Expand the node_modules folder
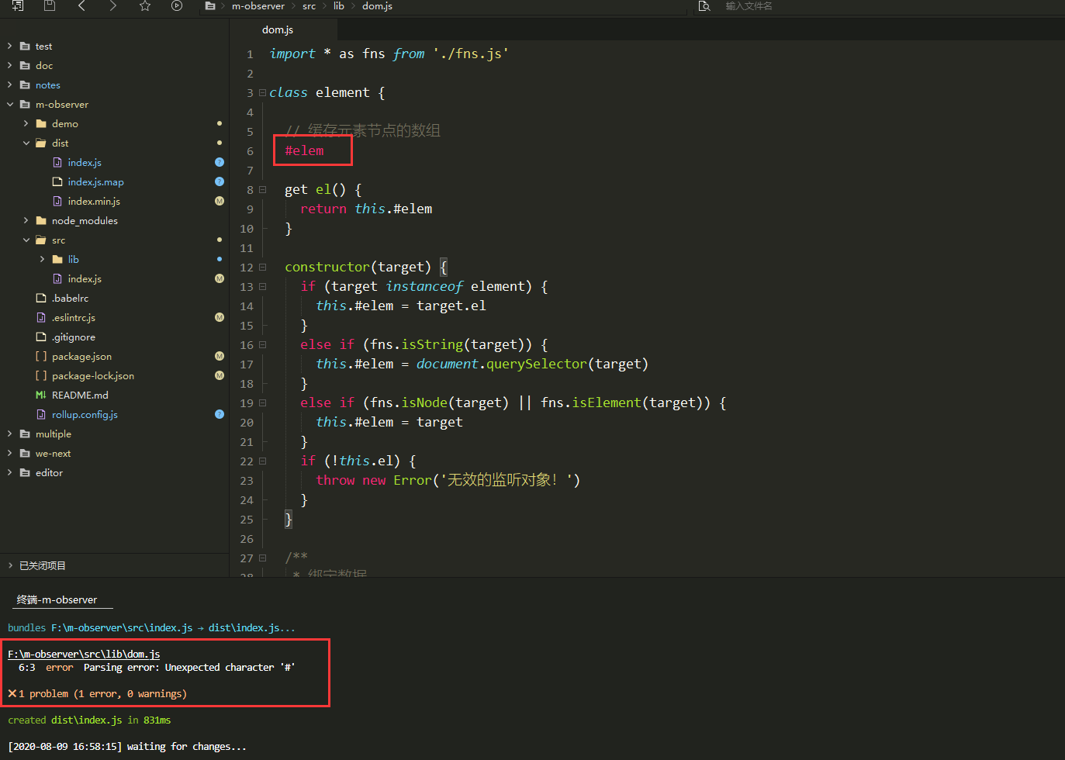Screen dimensions: 1065x760 26,220
